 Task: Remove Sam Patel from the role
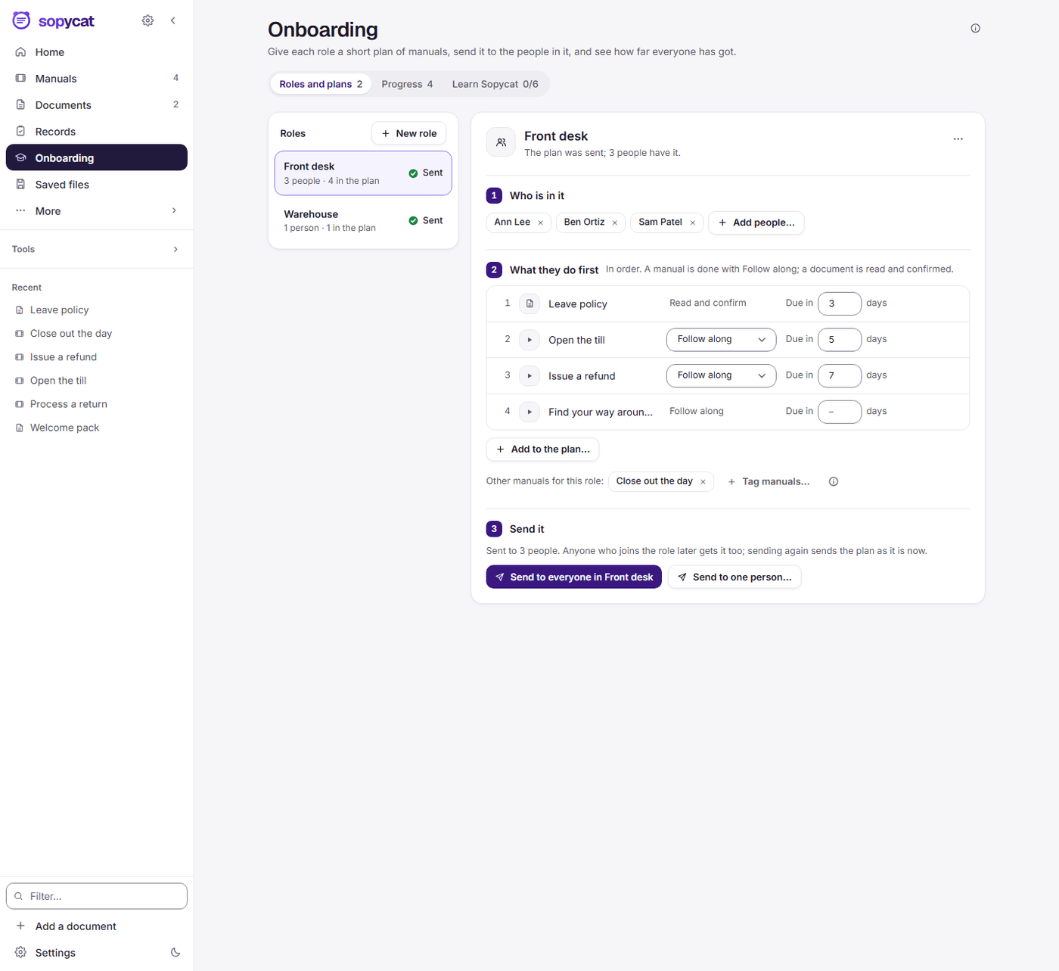click(692, 223)
